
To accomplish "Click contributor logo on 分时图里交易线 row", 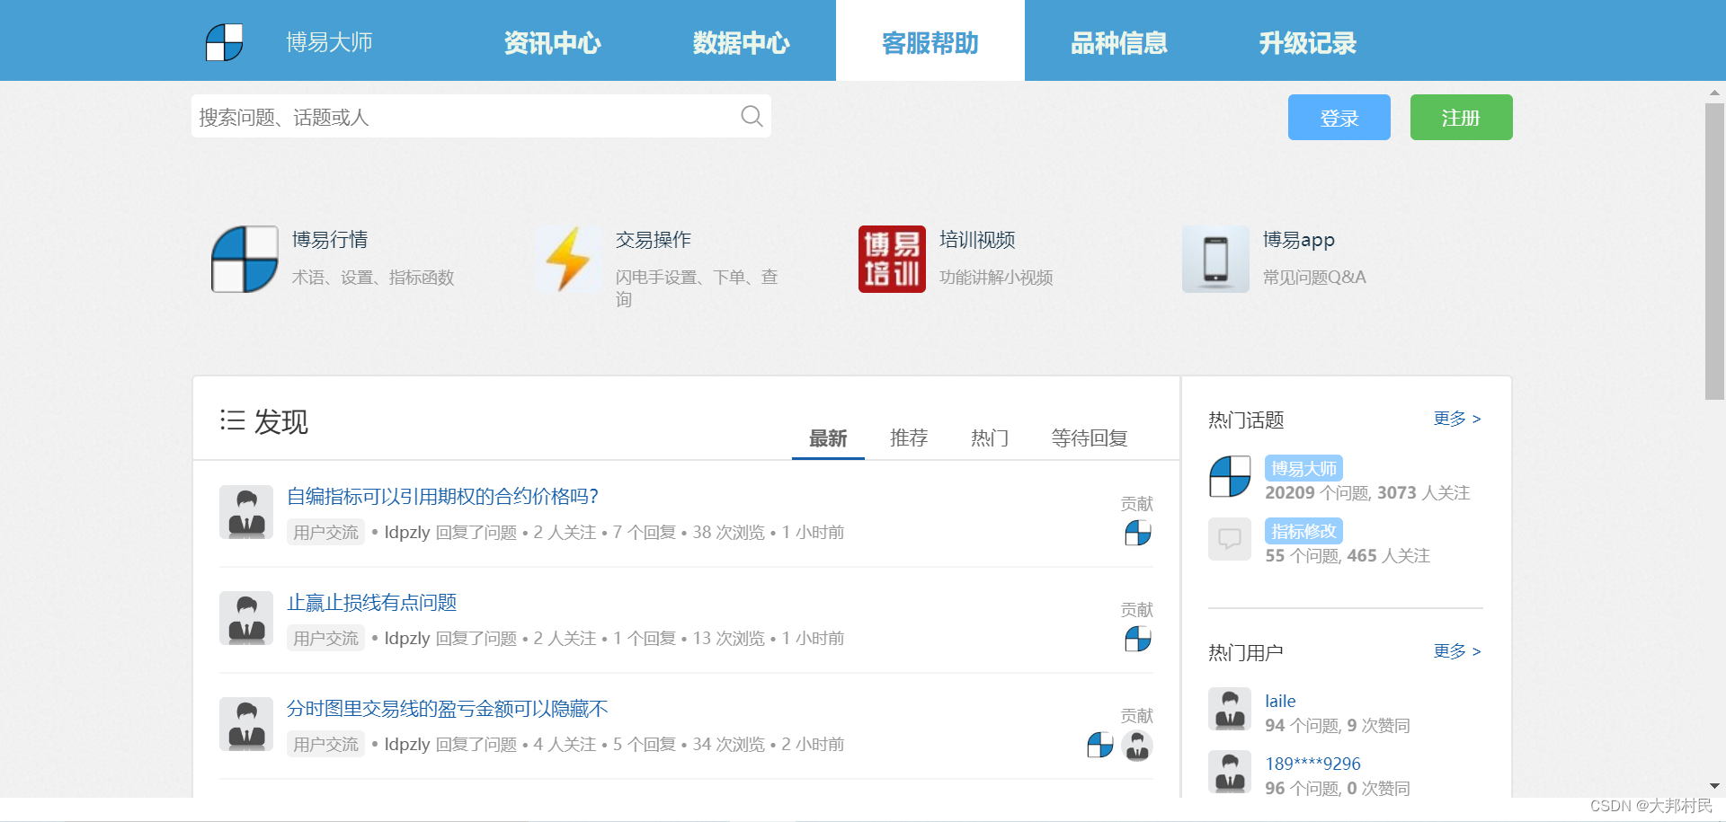I will [x=1100, y=745].
